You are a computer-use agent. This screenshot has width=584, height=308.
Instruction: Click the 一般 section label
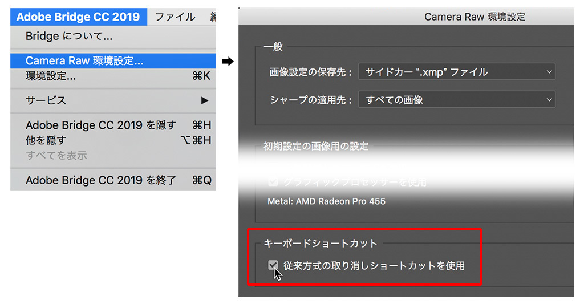(273, 47)
